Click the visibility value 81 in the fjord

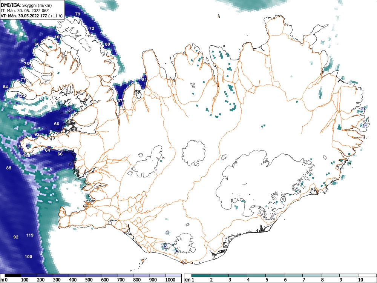144,79
